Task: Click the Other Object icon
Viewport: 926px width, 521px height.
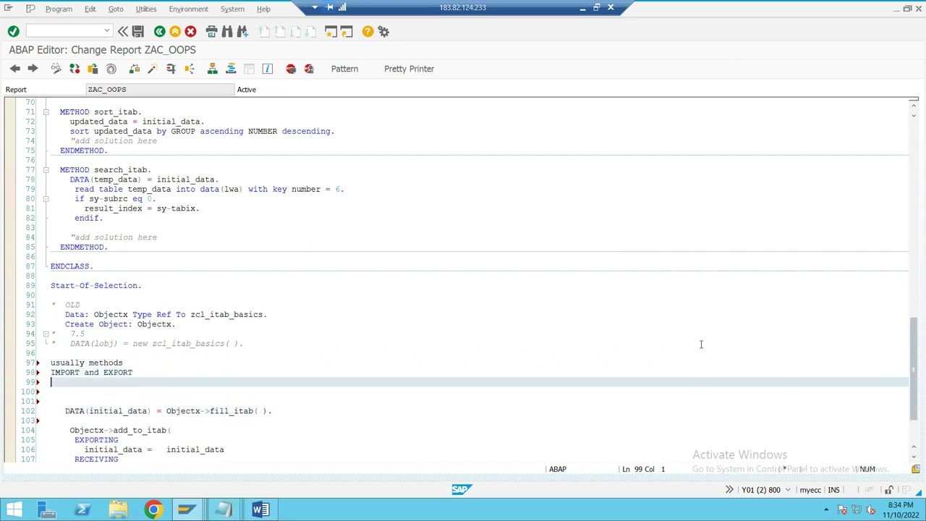Action: click(x=93, y=69)
